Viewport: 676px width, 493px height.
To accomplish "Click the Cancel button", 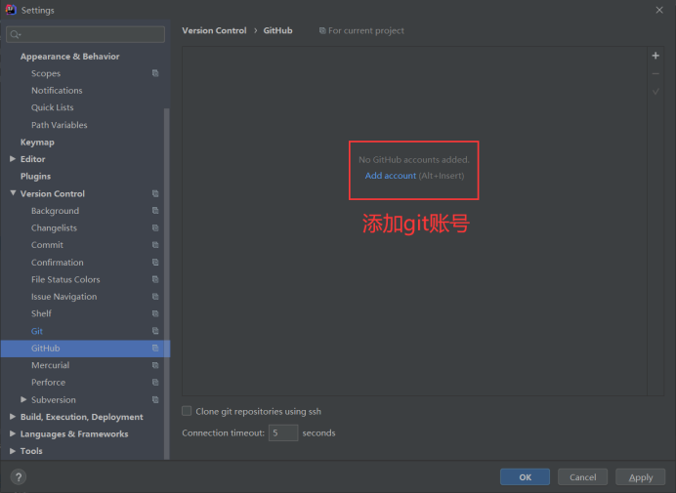I will (582, 477).
